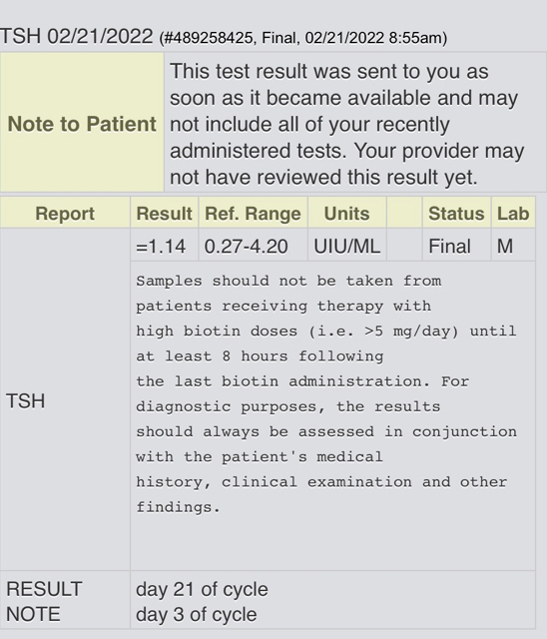Click the Ref. Range column header
547x639 pixels.
[x=253, y=213]
